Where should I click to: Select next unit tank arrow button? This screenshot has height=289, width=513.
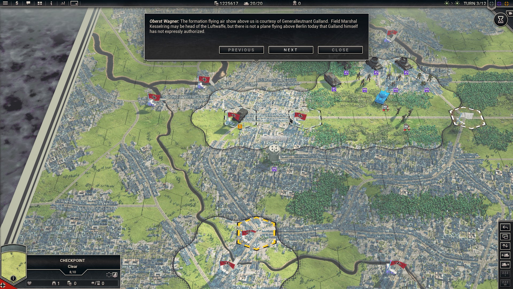[x=505, y=265]
